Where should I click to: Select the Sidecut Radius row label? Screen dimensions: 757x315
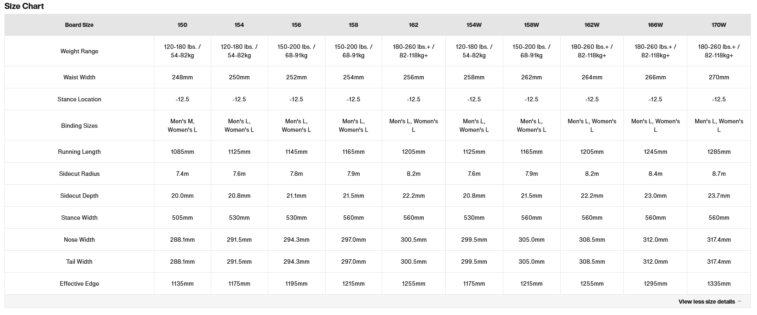pyautogui.click(x=79, y=174)
